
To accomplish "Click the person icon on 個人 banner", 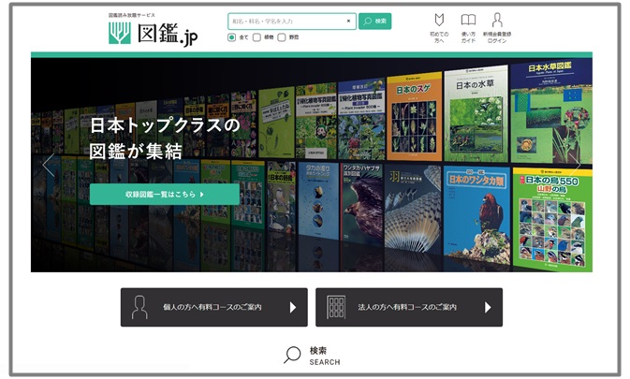I will [x=139, y=307].
